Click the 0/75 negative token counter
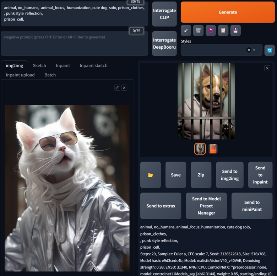This screenshot has height=276, width=277. [x=136, y=31]
